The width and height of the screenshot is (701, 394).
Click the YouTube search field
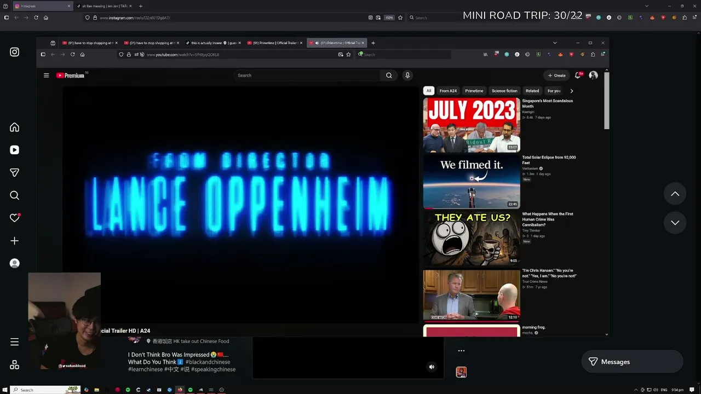[x=307, y=76]
